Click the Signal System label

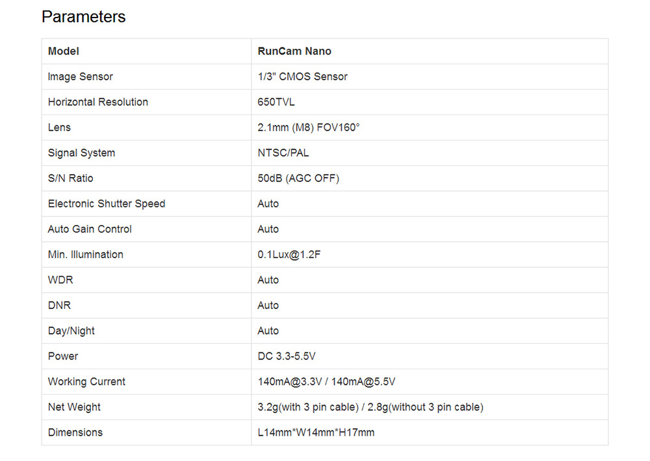point(82,153)
